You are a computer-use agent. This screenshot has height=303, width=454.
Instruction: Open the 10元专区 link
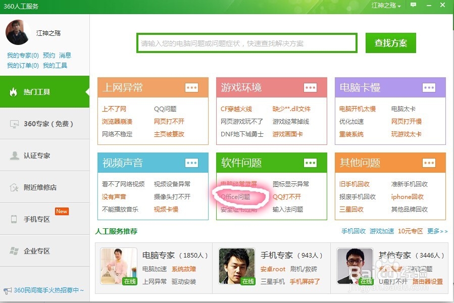pos(410,231)
